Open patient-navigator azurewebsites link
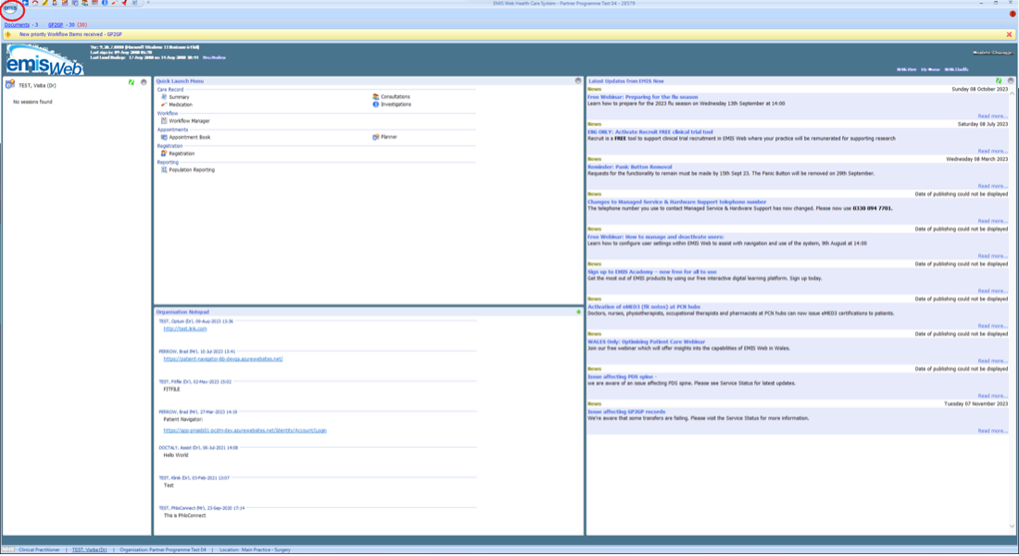This screenshot has height=556, width=1019. [223, 359]
